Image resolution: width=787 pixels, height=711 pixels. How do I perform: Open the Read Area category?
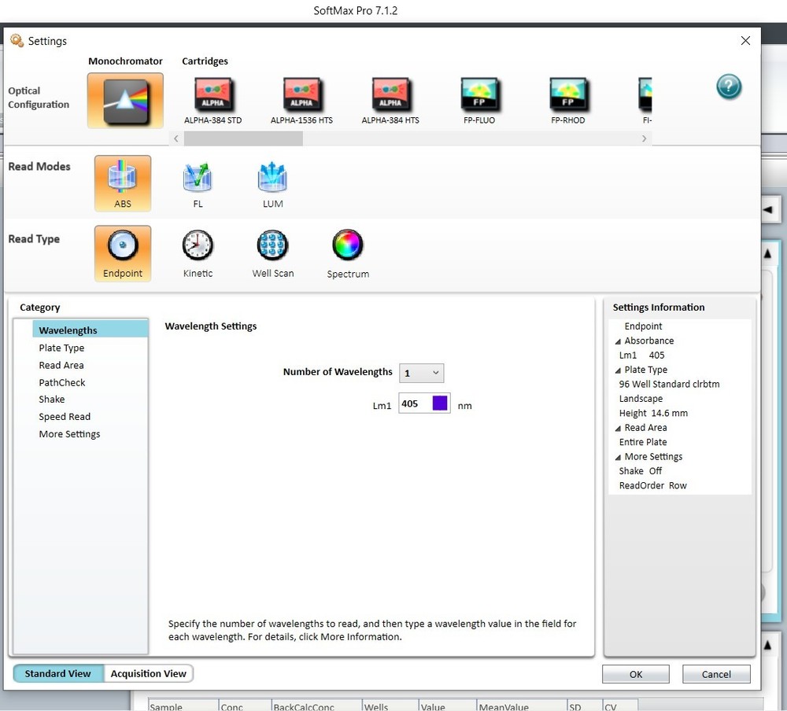coord(61,365)
